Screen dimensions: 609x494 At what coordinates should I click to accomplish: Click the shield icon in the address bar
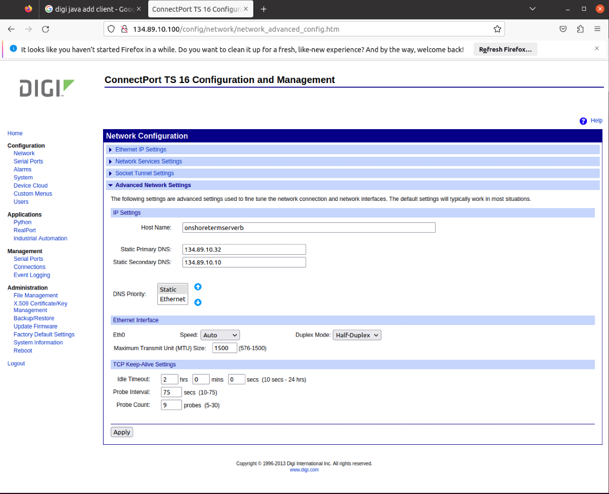tap(111, 29)
